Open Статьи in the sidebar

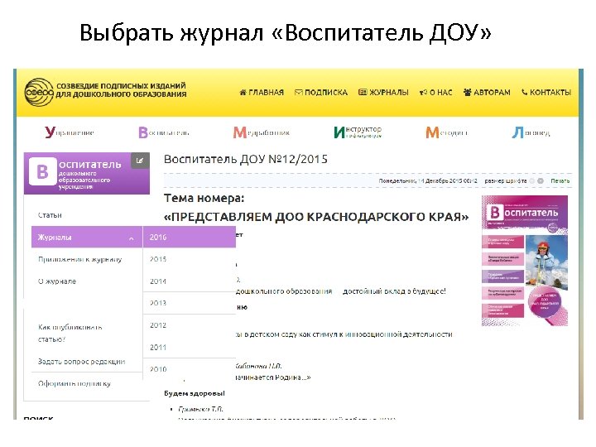click(x=50, y=215)
